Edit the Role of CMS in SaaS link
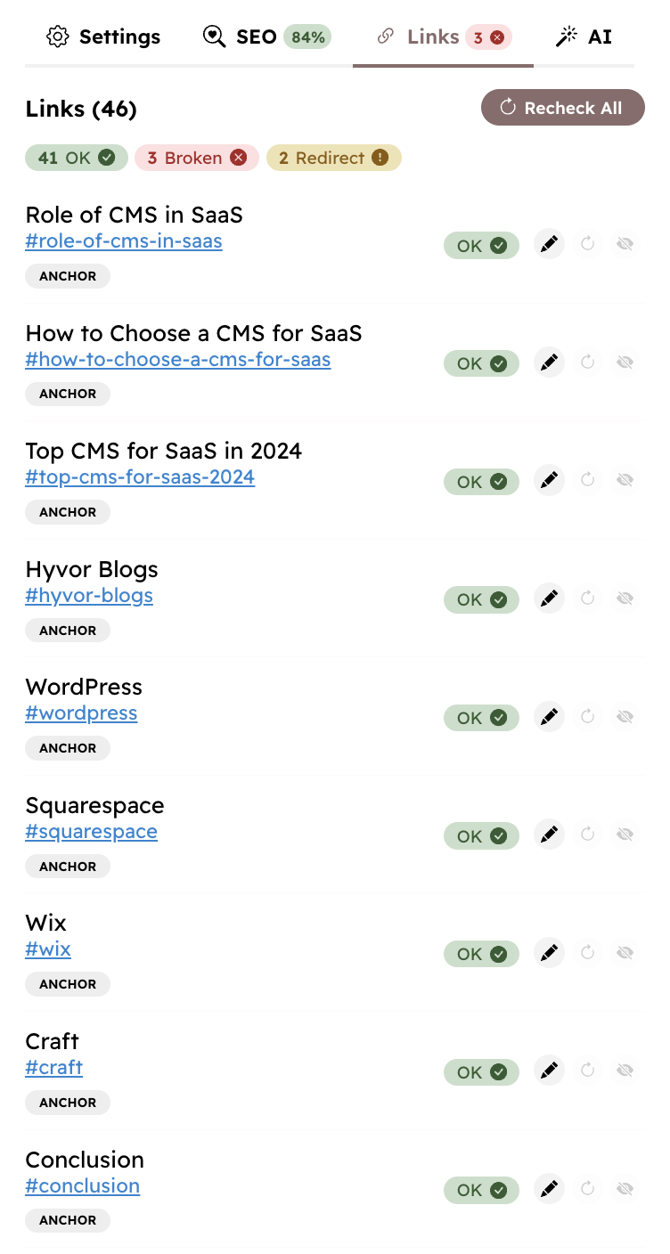This screenshot has width=670, height=1254. point(549,244)
